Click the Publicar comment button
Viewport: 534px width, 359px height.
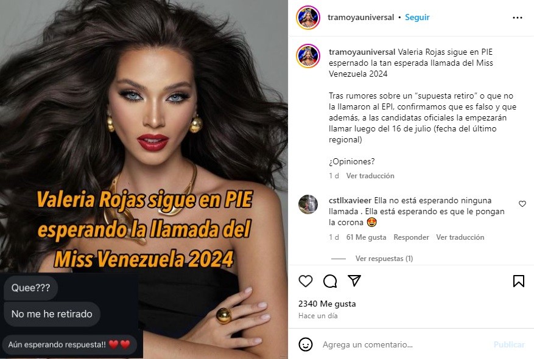509,345
